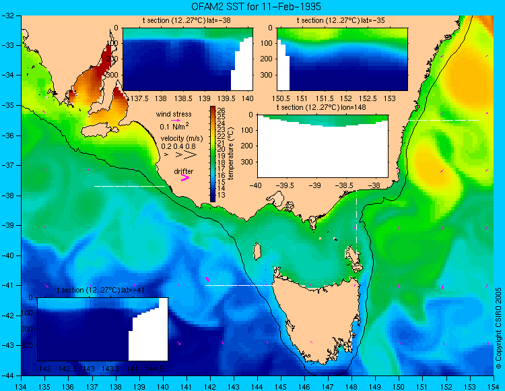Click "137.5" on the lat=-38 inset axis

pyautogui.click(x=139, y=98)
